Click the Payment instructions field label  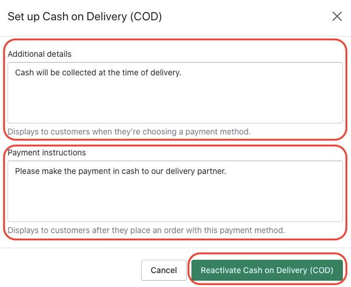point(46,152)
